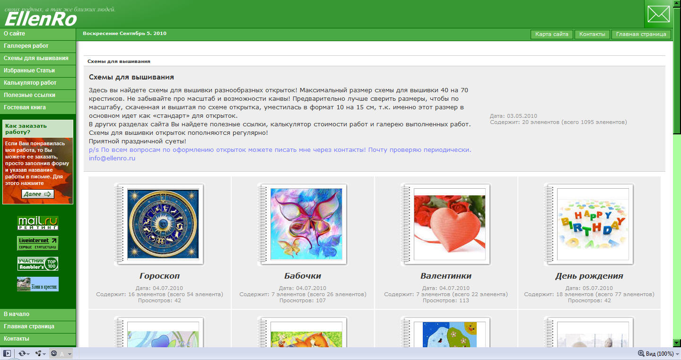Click 'Контакты' button in top bar
Viewport: 681px width, 360px height.
[x=592, y=34]
